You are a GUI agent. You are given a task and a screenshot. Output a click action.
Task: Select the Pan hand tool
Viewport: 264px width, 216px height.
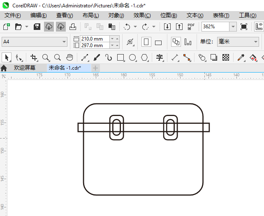pyautogui.click(x=69, y=57)
